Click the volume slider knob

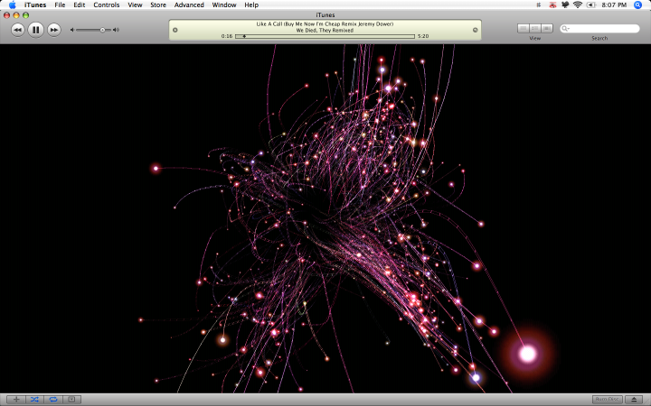102,30
